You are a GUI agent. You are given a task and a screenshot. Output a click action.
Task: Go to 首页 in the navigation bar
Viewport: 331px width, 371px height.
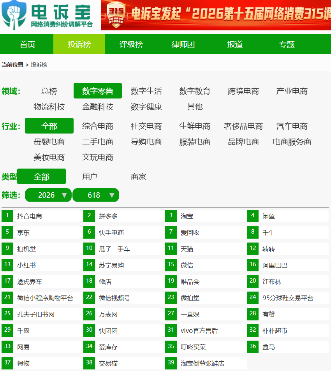click(x=27, y=44)
